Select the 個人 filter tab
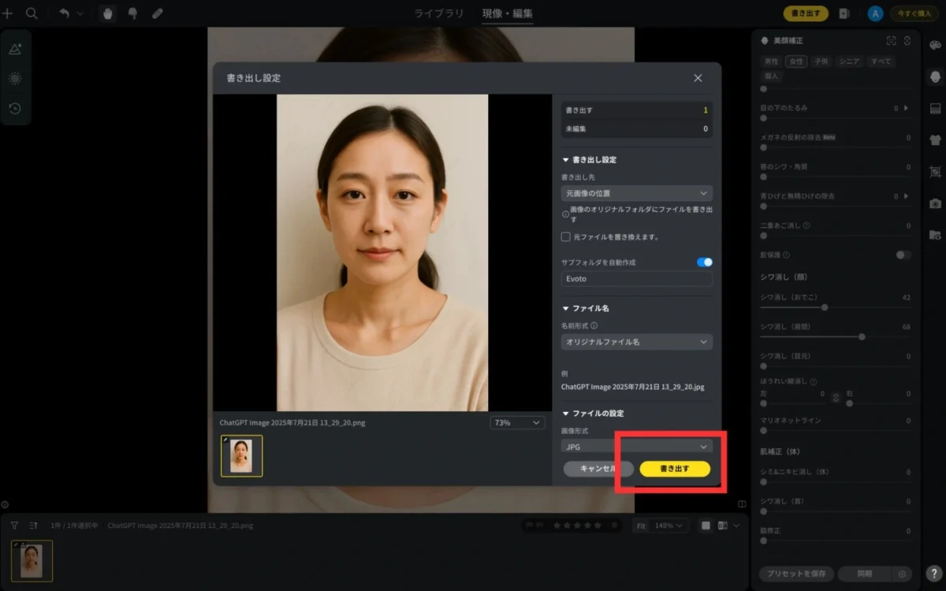946x591 pixels. (772, 76)
